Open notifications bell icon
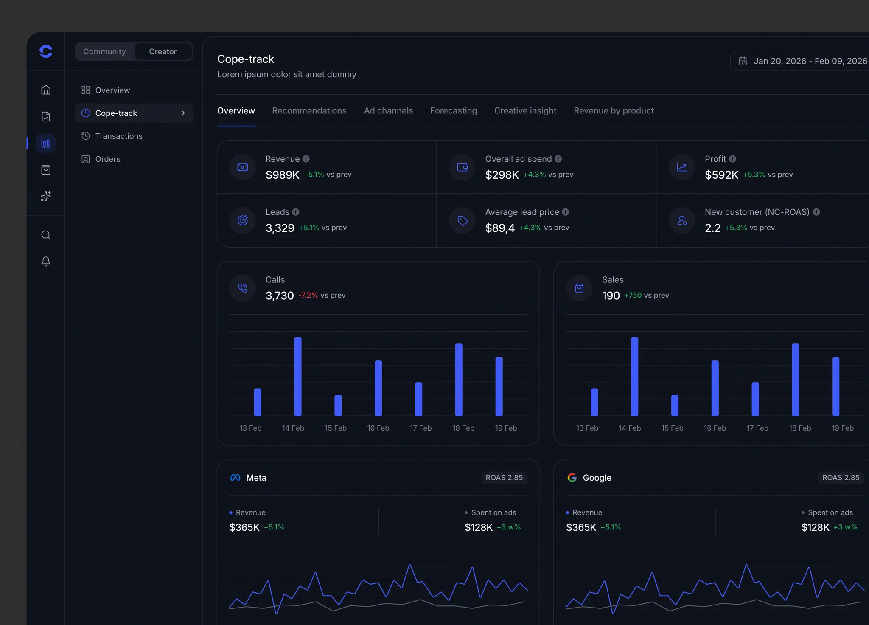 point(46,261)
